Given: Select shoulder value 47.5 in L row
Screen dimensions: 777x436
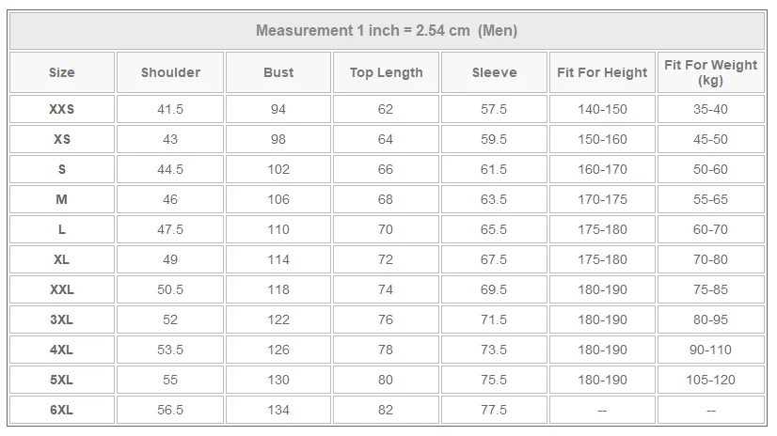Looking at the screenshot, I should [x=170, y=229].
